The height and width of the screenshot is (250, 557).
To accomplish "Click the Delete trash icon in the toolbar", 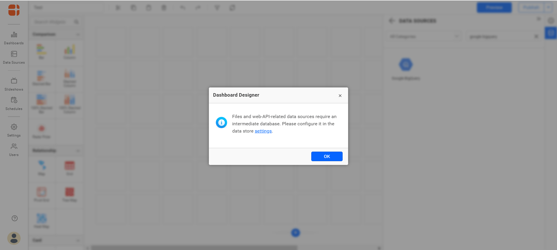I will tap(164, 8).
